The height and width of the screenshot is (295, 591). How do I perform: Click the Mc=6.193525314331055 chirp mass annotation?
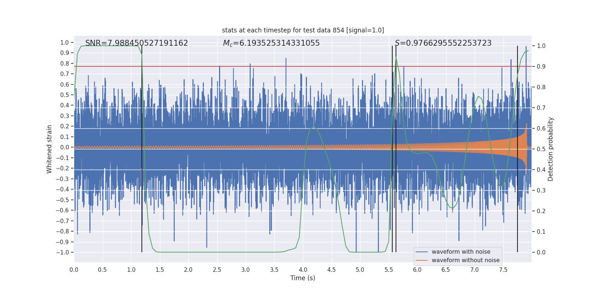coord(271,43)
